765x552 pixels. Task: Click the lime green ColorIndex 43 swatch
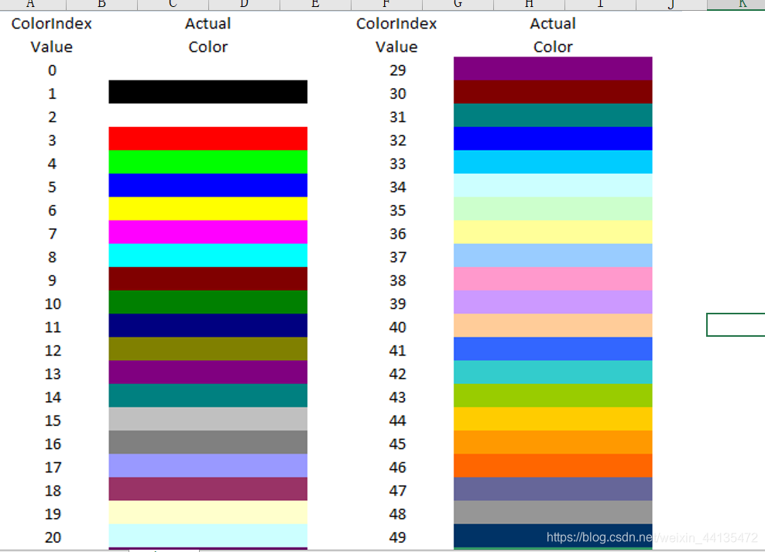(x=553, y=396)
